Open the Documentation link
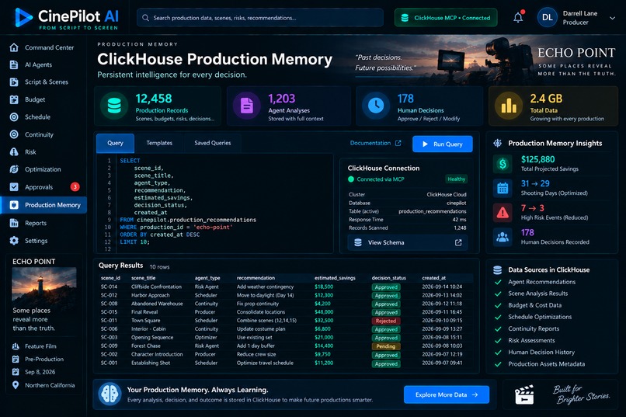 pyautogui.click(x=370, y=143)
